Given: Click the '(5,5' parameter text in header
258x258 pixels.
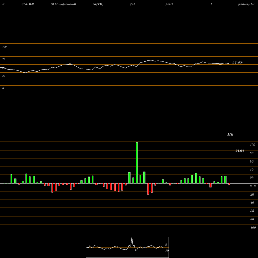Looking at the screenshot, I should 133,4.
